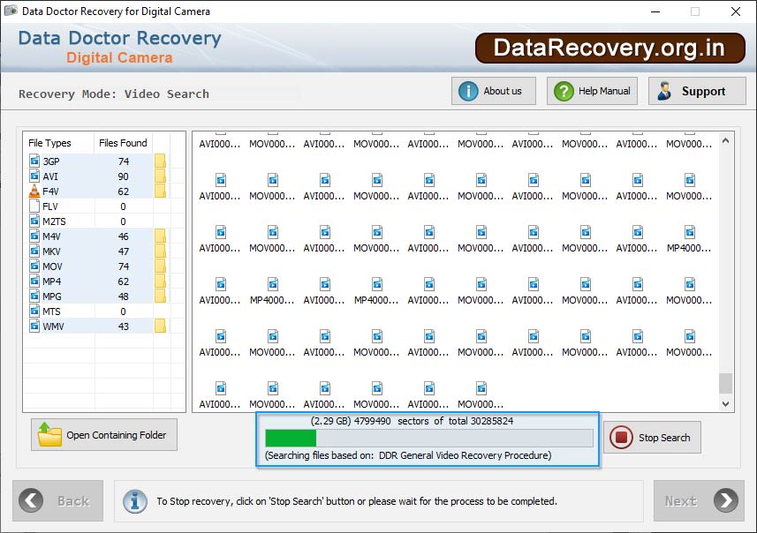Click the file grid scrollbar thumb
The height and width of the screenshot is (533, 757).
(x=725, y=384)
